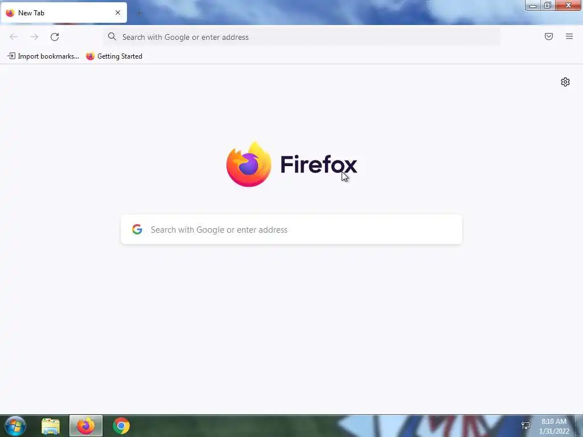Launch Google Chrome from taskbar
The width and height of the screenshot is (583, 437).
[x=121, y=426]
